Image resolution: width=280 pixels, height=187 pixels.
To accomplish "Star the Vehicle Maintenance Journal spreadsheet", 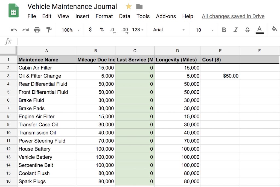I will (x=128, y=6).
